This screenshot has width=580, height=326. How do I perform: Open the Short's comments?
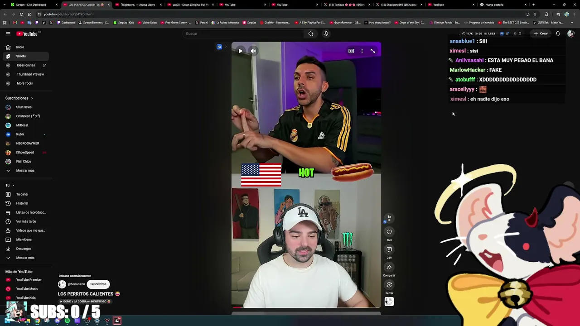[x=389, y=249]
